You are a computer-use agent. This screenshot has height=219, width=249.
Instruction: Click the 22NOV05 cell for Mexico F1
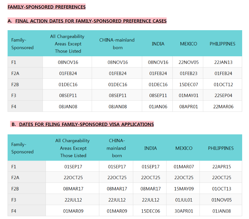tap(189, 62)
